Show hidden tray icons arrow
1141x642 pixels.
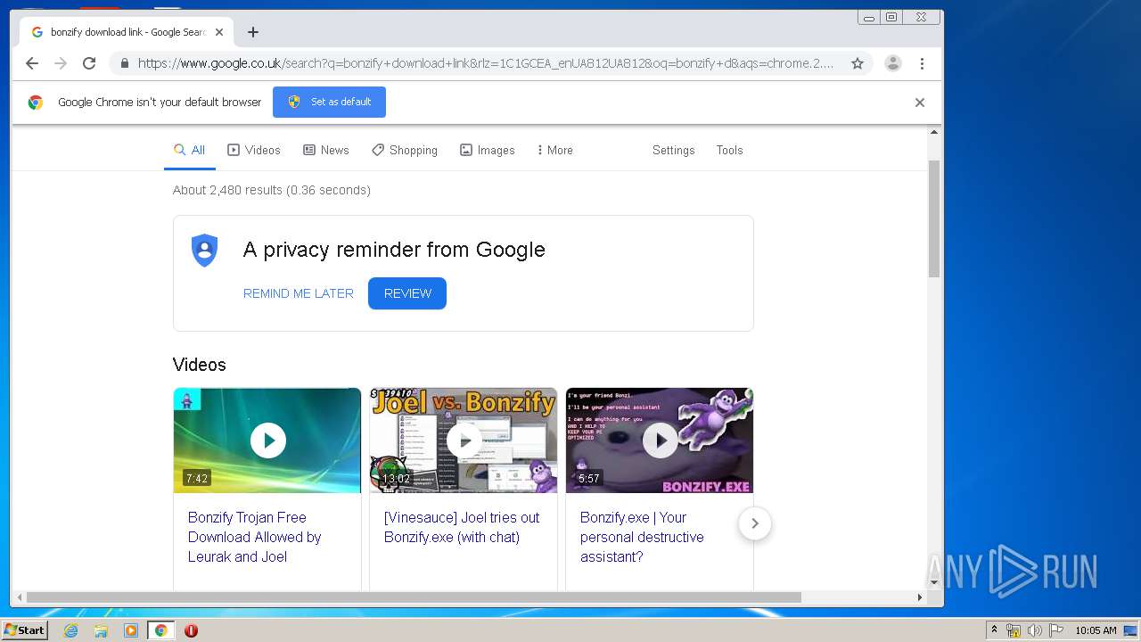[x=995, y=630]
